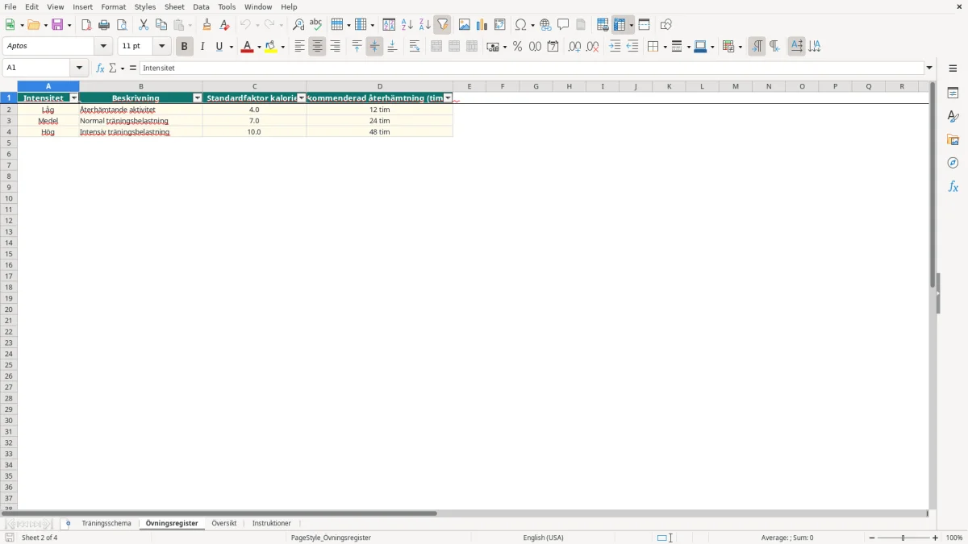
Task: Open the Data menu
Action: click(x=201, y=7)
